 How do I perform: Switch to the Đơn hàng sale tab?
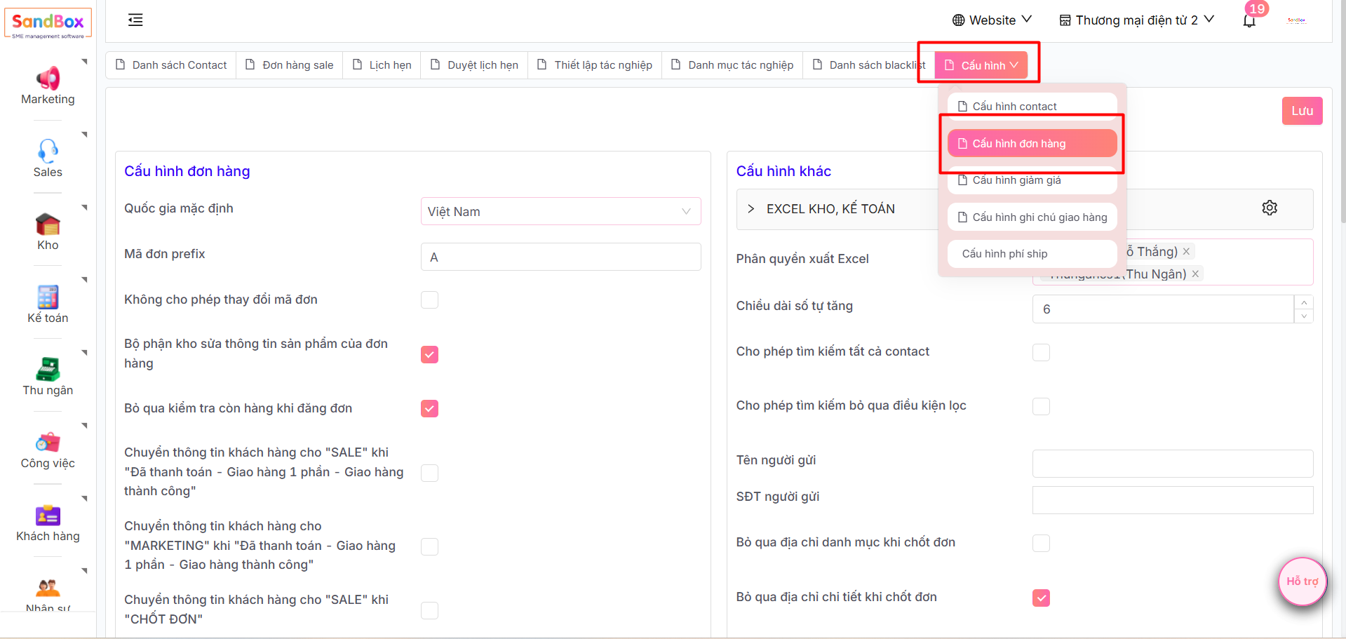[x=290, y=65]
